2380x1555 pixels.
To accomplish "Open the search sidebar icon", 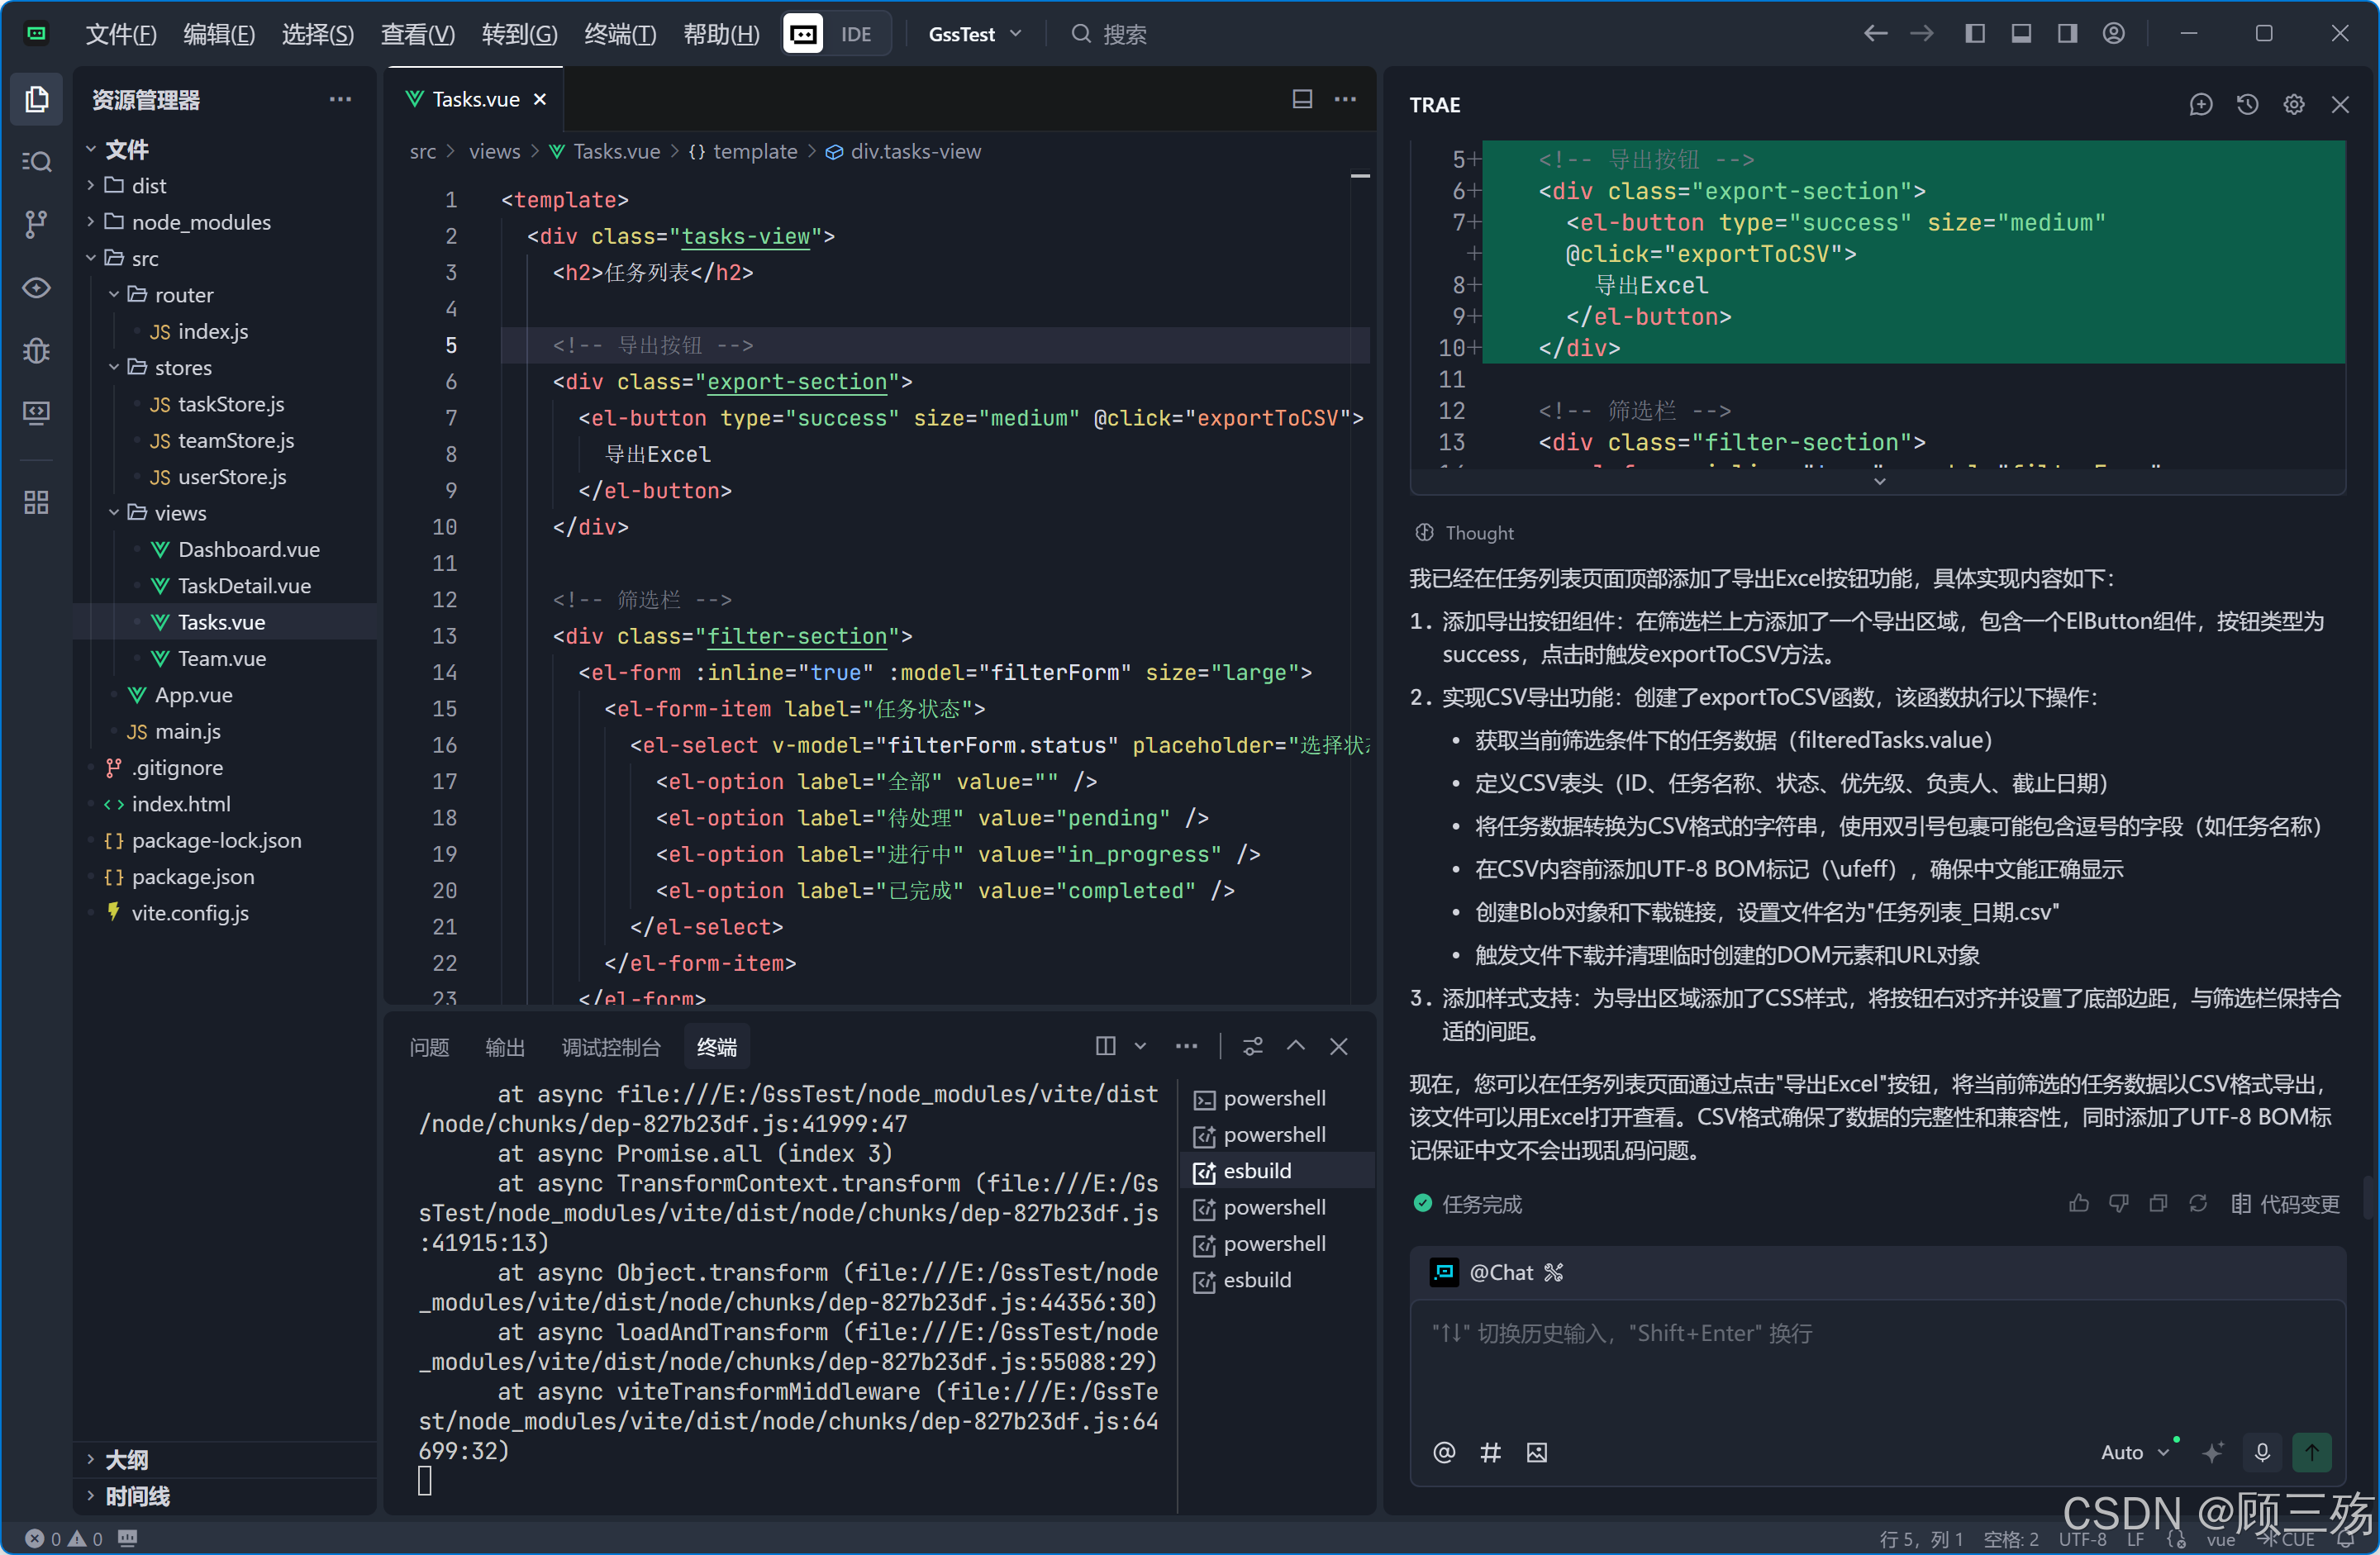I will pyautogui.click(x=36, y=162).
